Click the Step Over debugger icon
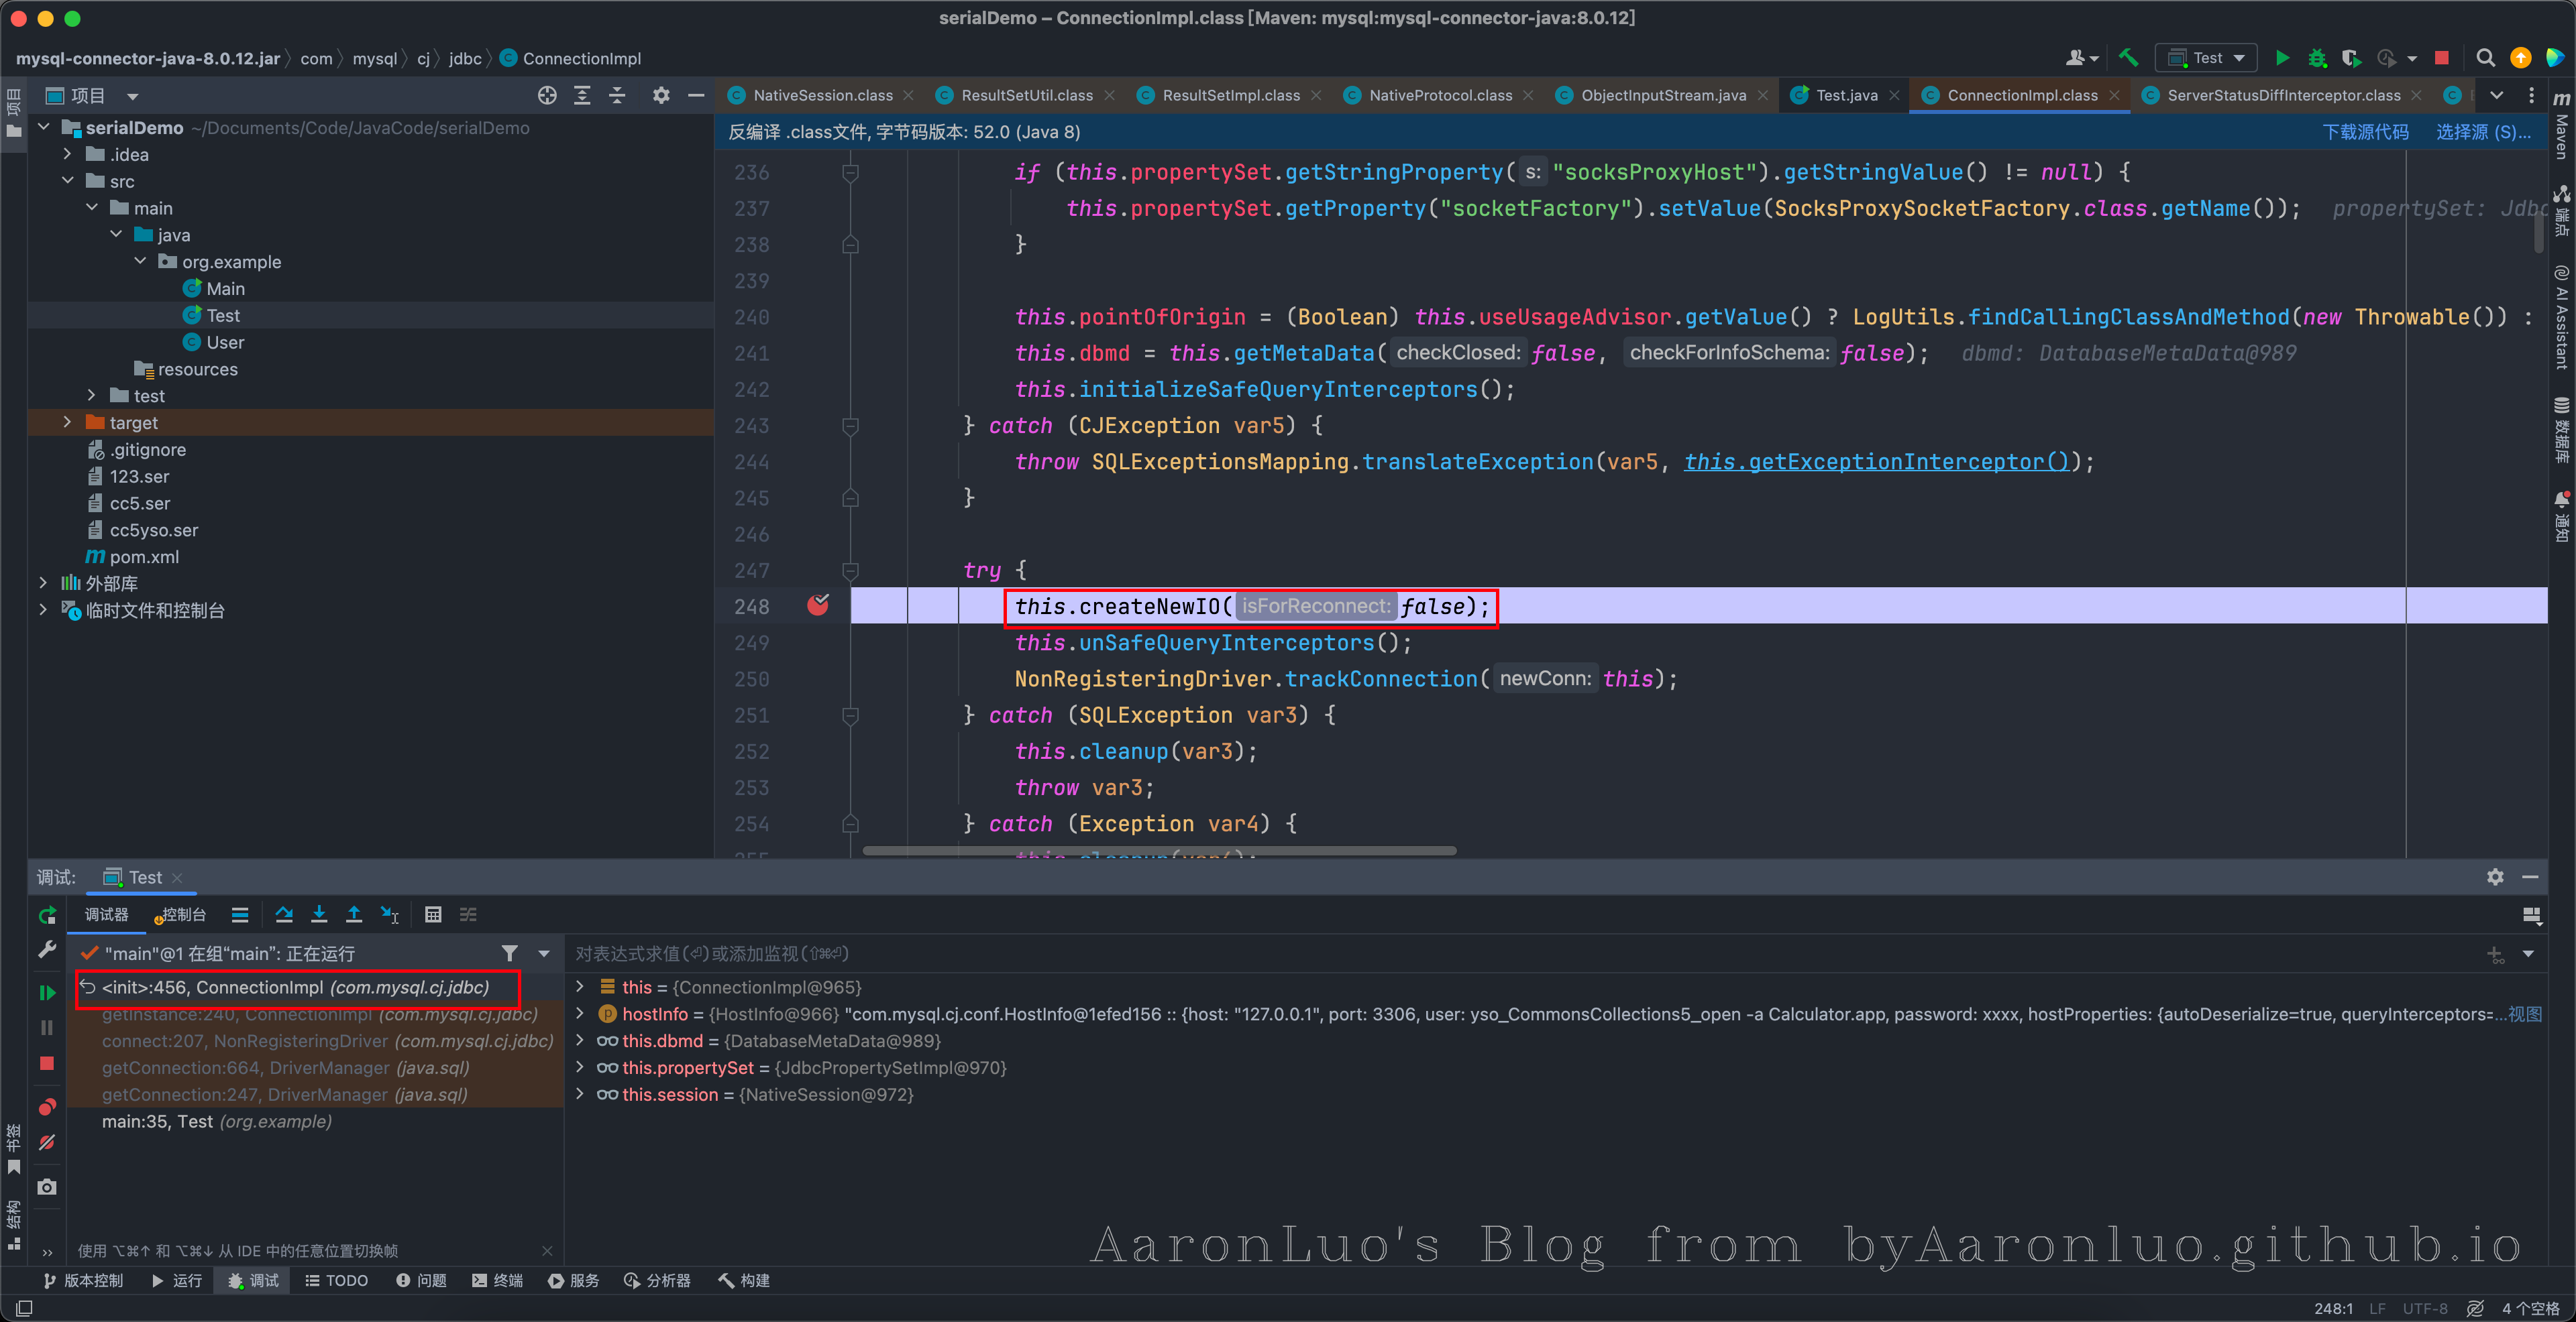2576x1322 pixels. click(284, 914)
